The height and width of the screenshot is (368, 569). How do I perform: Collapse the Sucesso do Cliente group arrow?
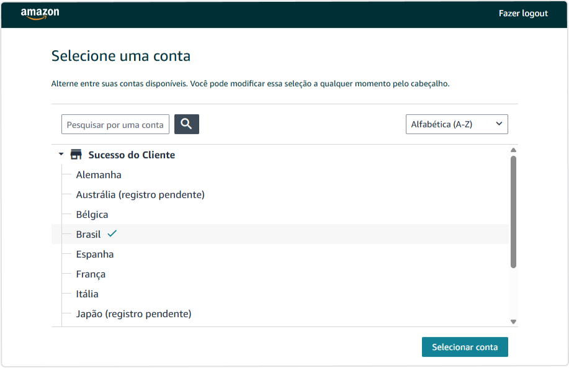pos(61,155)
